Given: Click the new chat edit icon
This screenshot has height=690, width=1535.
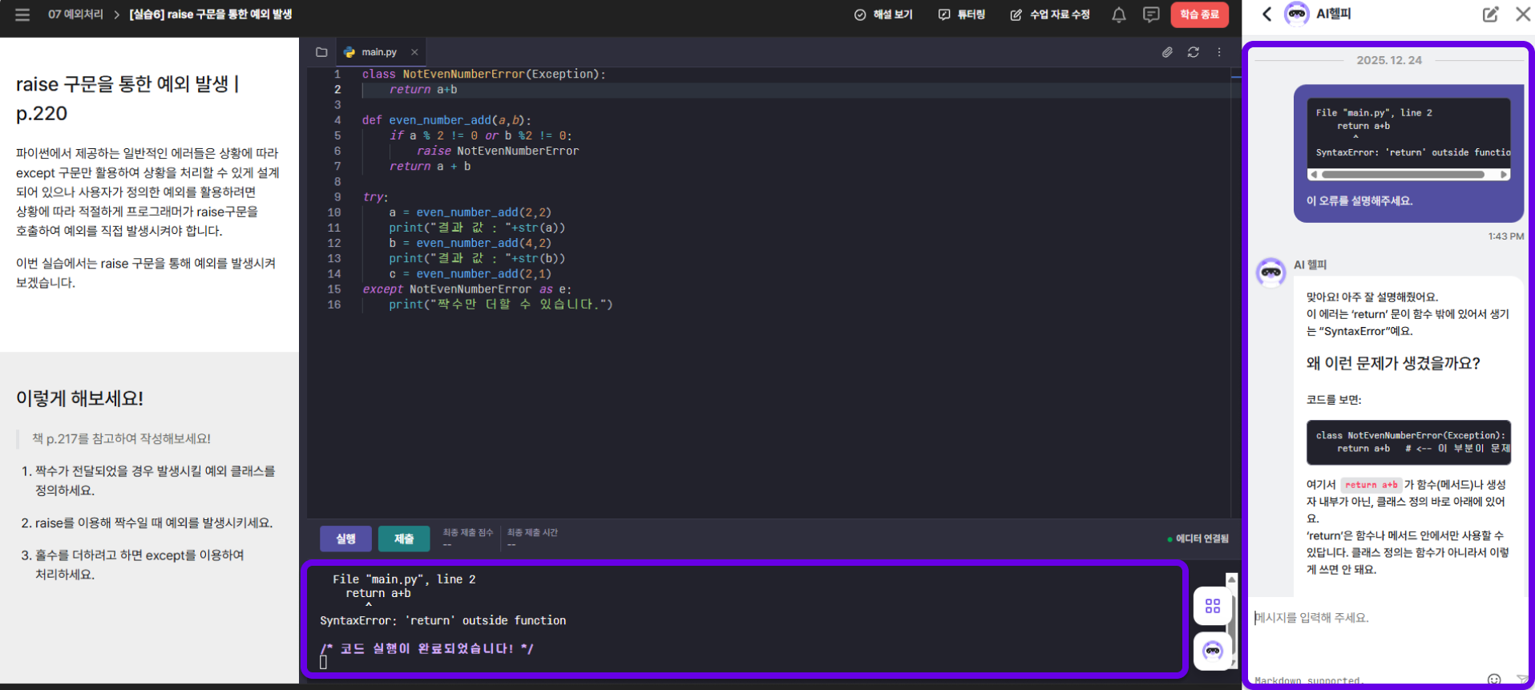Looking at the screenshot, I should point(1490,14).
